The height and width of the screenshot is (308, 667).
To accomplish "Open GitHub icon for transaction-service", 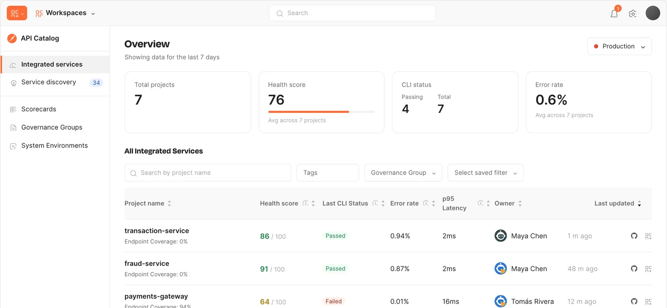I will 634,236.
